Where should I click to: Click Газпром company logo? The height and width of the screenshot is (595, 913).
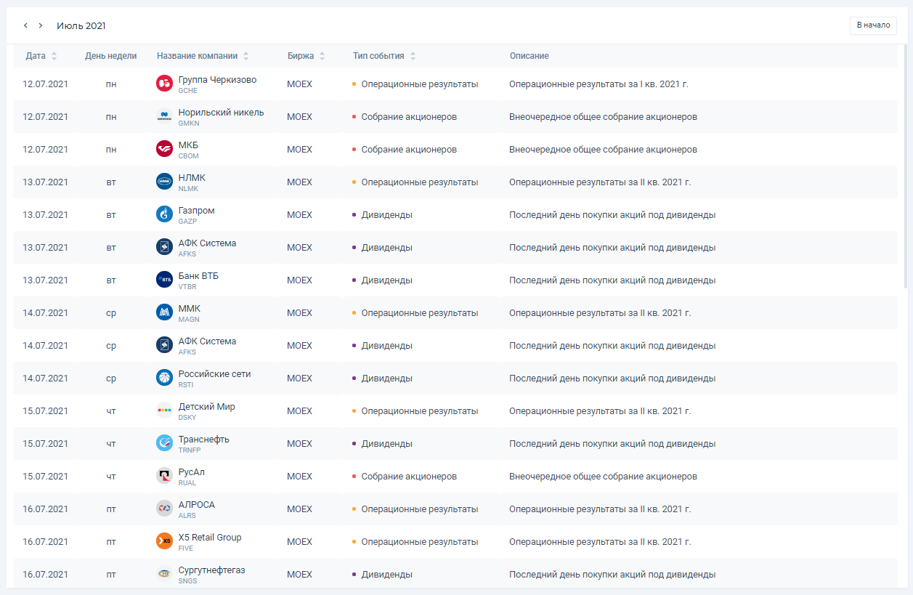[x=164, y=214]
